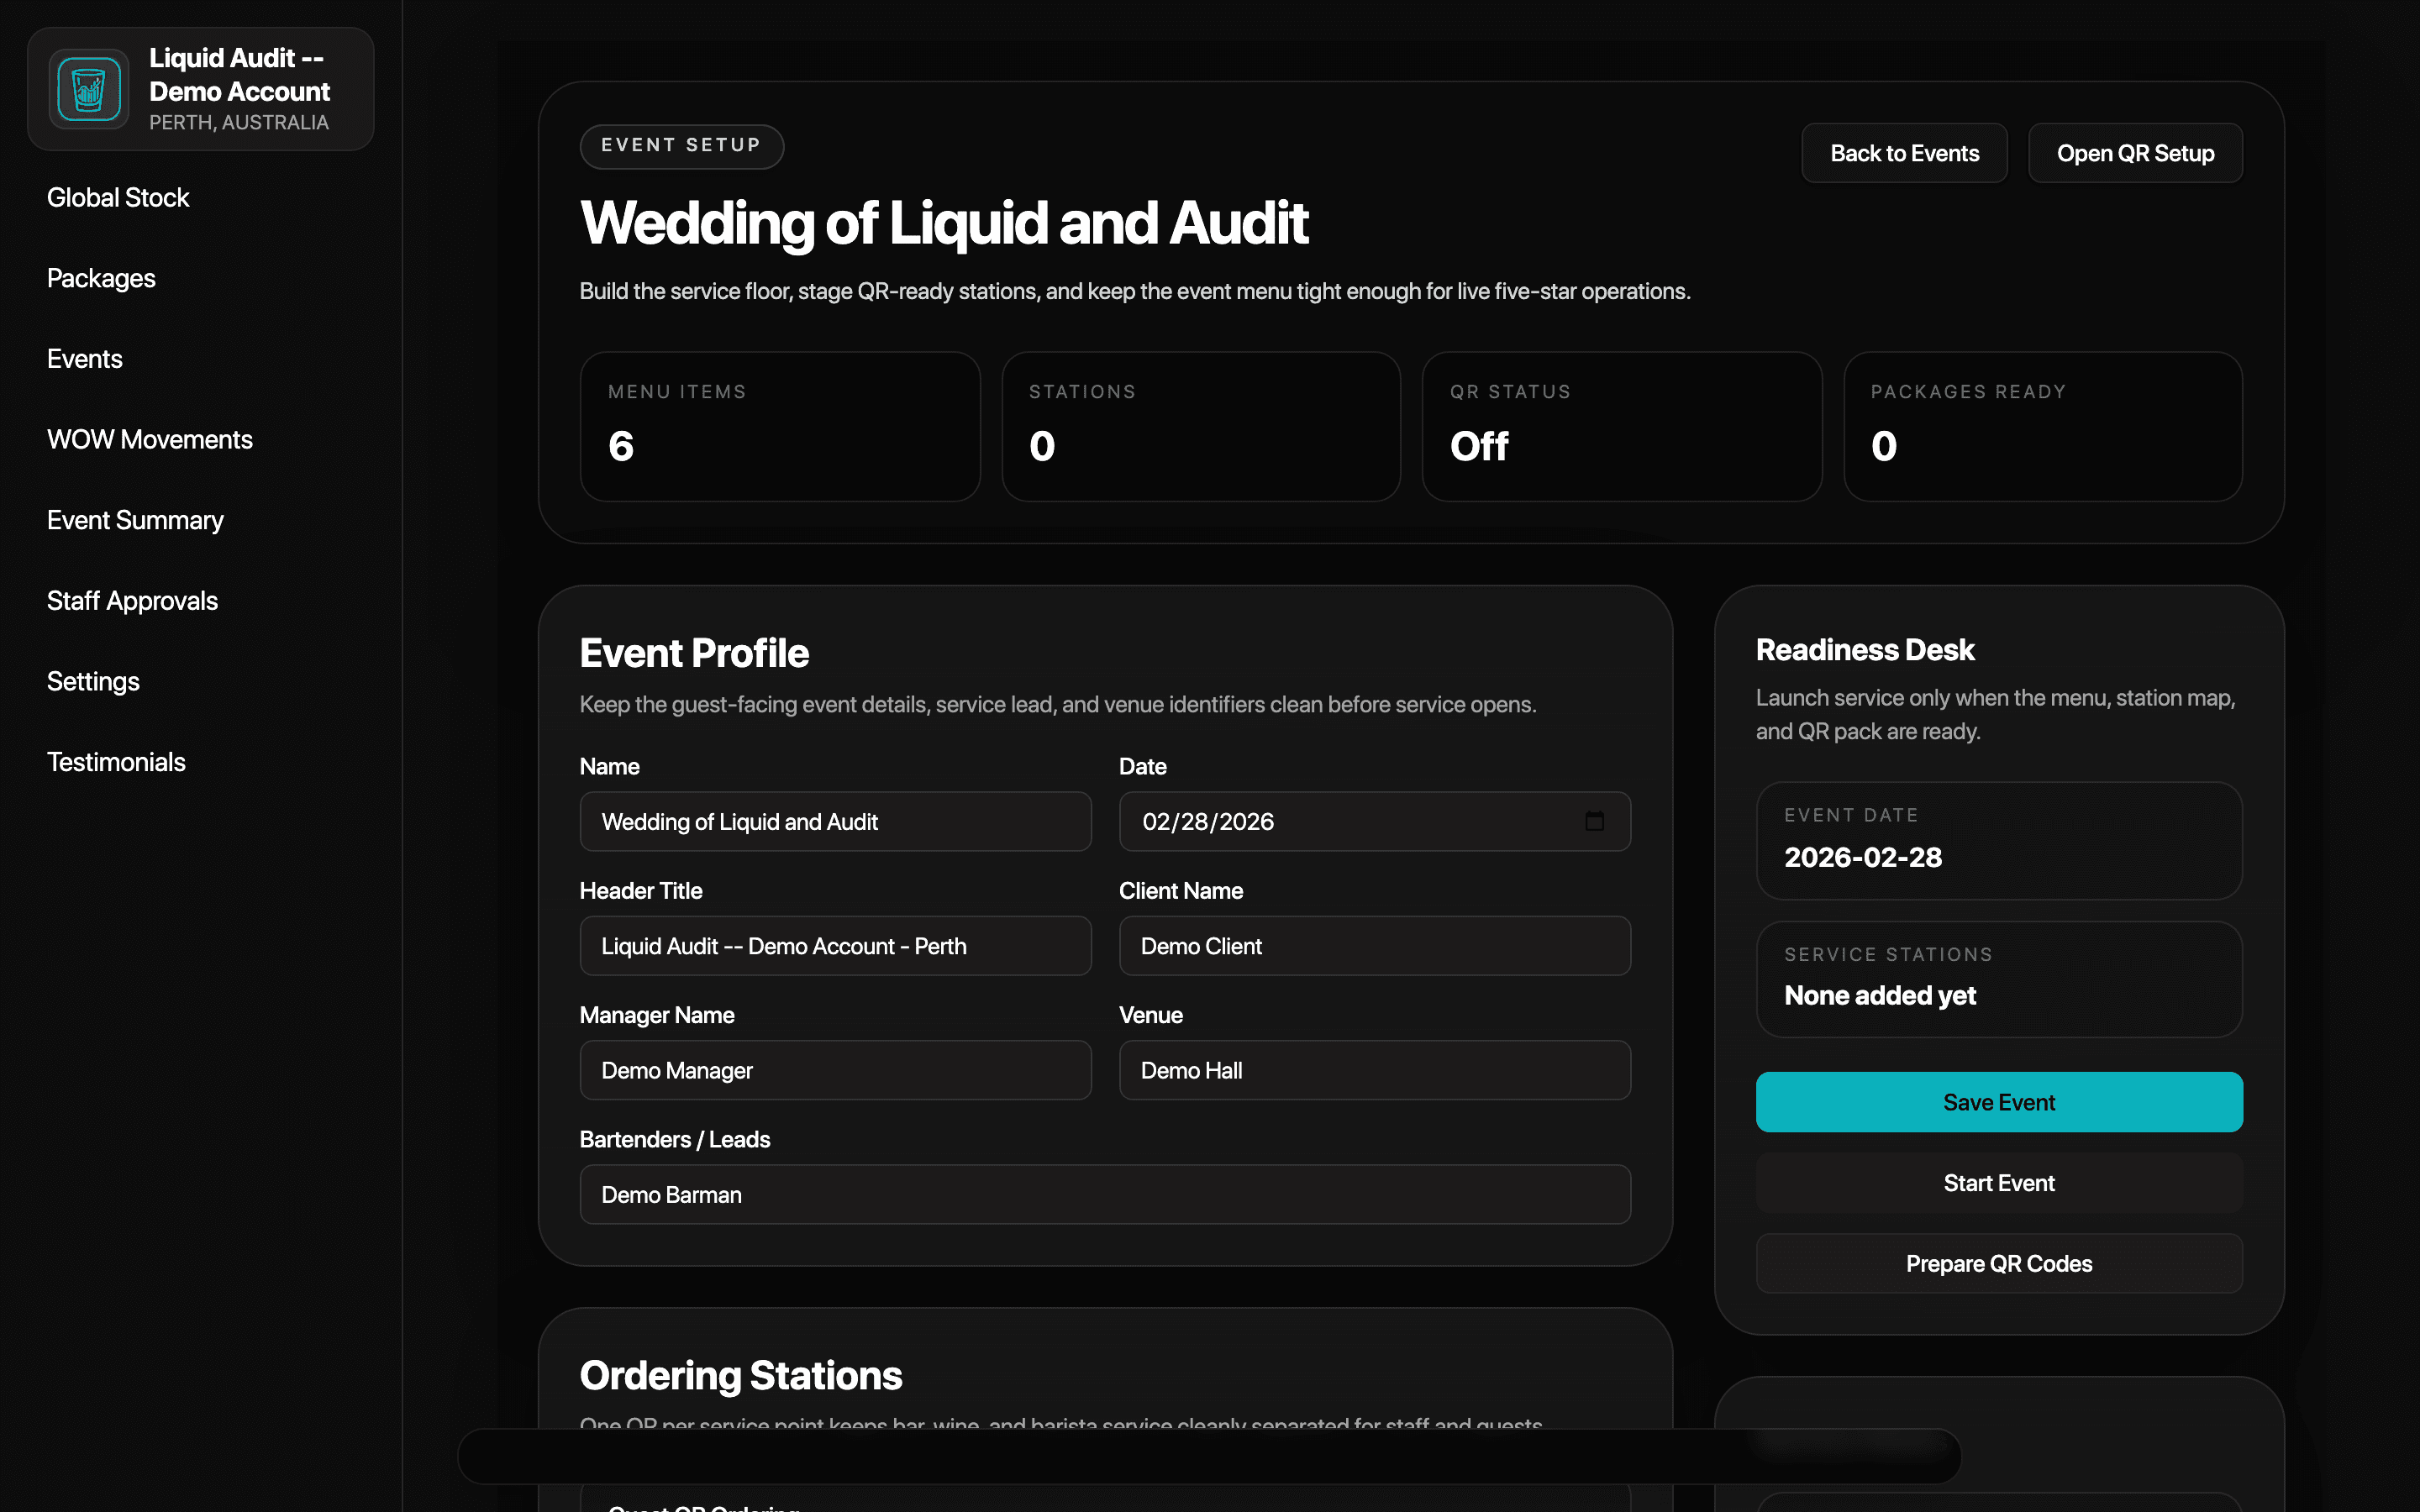Screen dimensions: 2420x1512
Task: Click the PERTH, AUSTRALIA location text
Action: [x=239, y=122]
